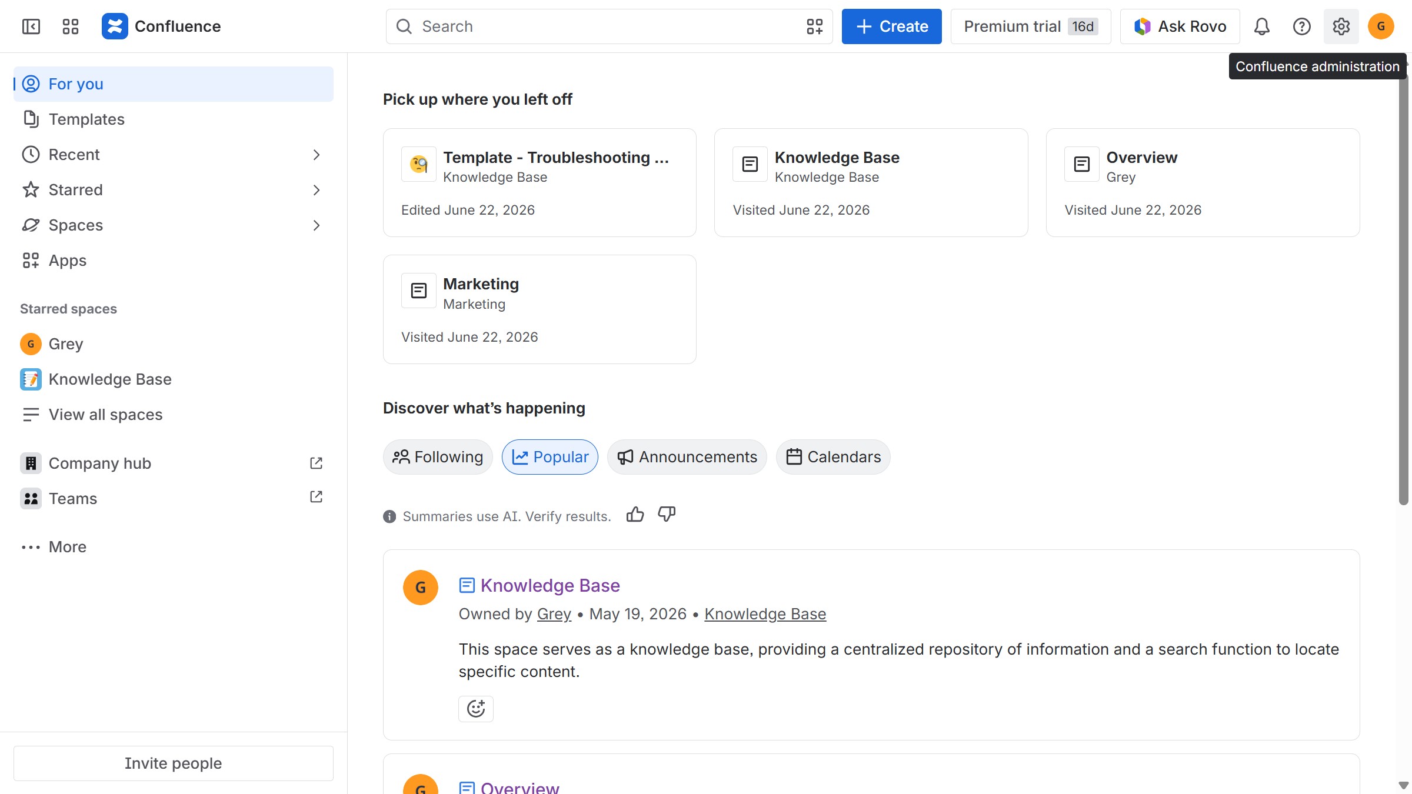Open the help question mark icon
This screenshot has width=1412, height=794.
point(1301,26)
